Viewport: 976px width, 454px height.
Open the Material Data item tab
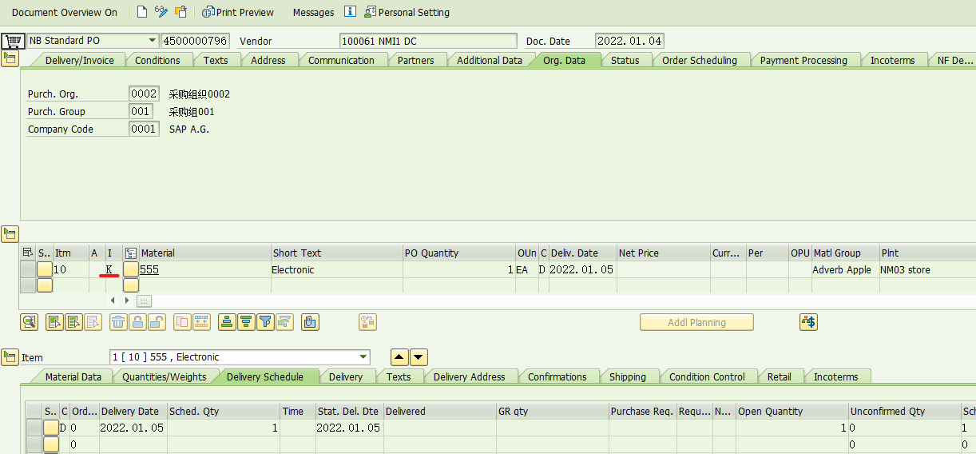pyautogui.click(x=73, y=376)
